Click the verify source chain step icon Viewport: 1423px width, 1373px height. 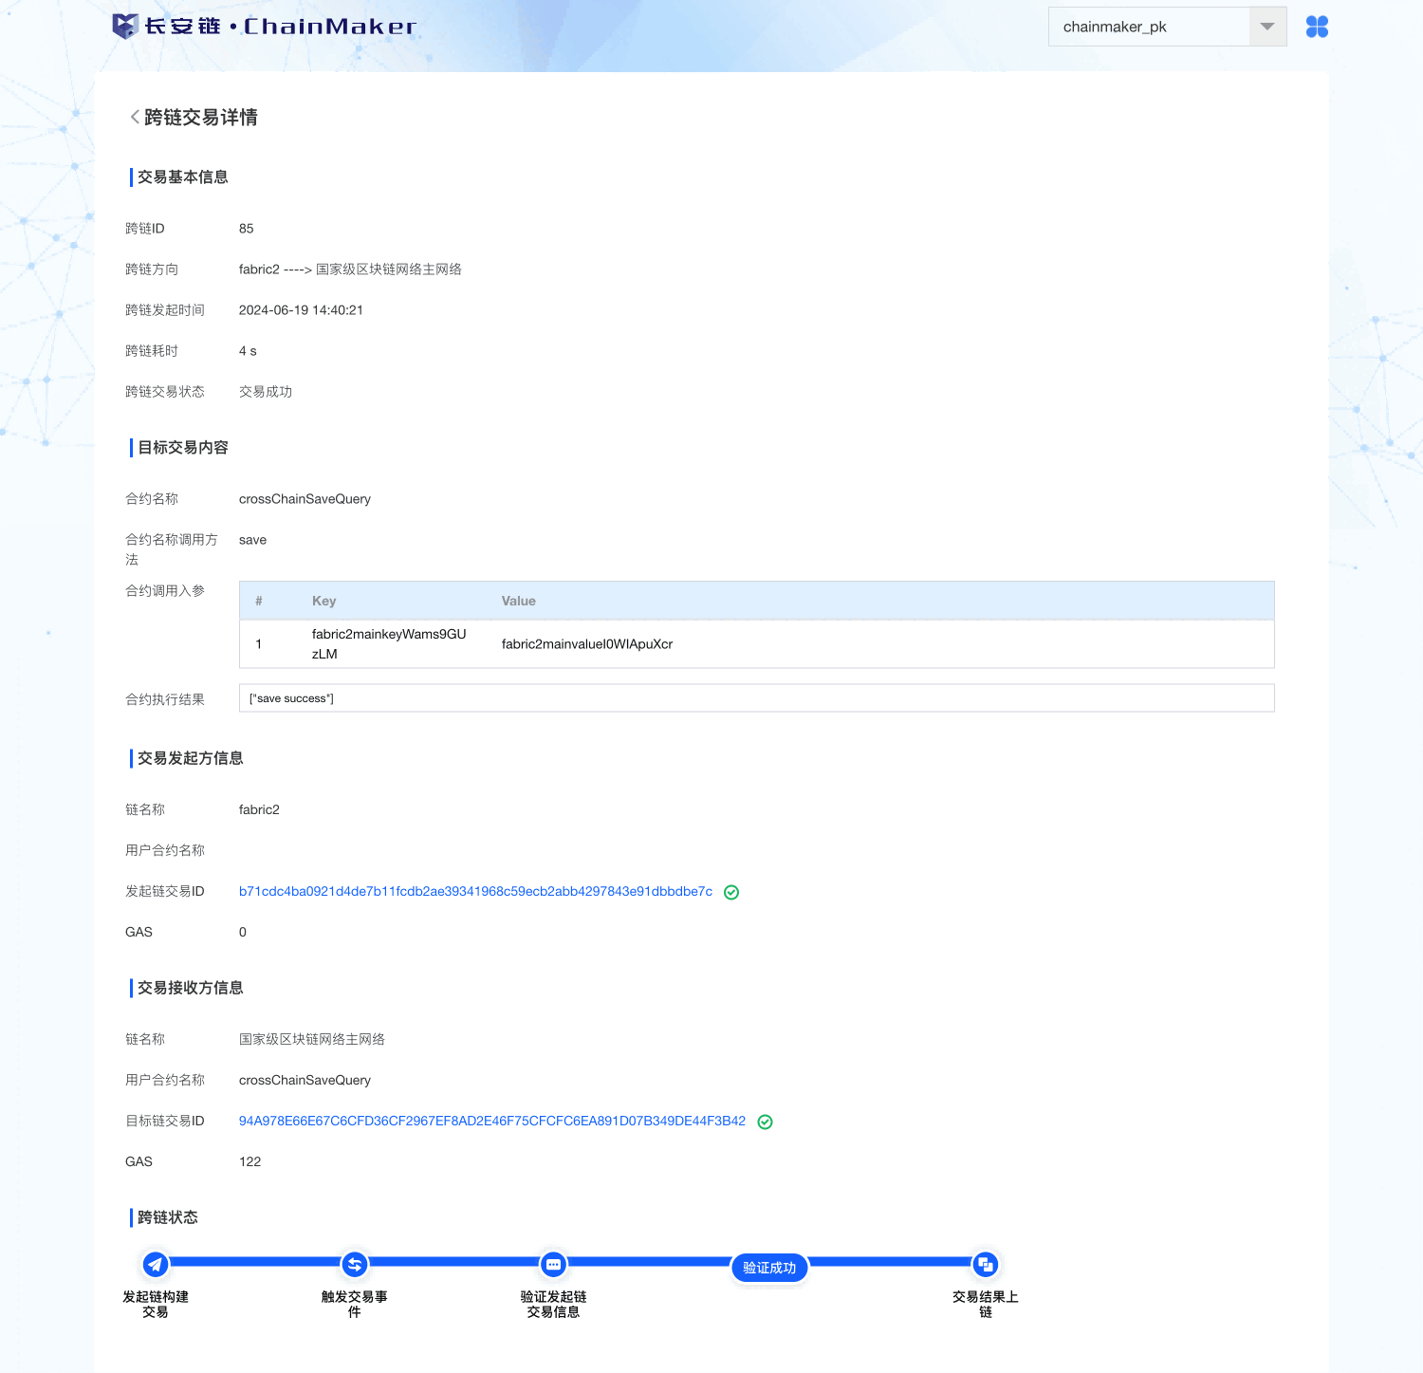click(x=553, y=1264)
